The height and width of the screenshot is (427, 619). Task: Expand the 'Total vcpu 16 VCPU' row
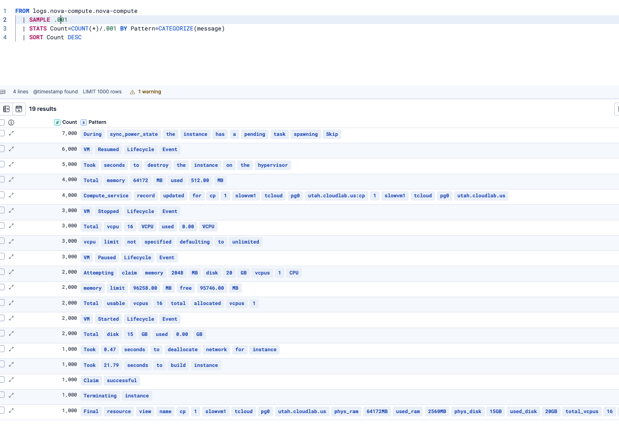(x=12, y=226)
